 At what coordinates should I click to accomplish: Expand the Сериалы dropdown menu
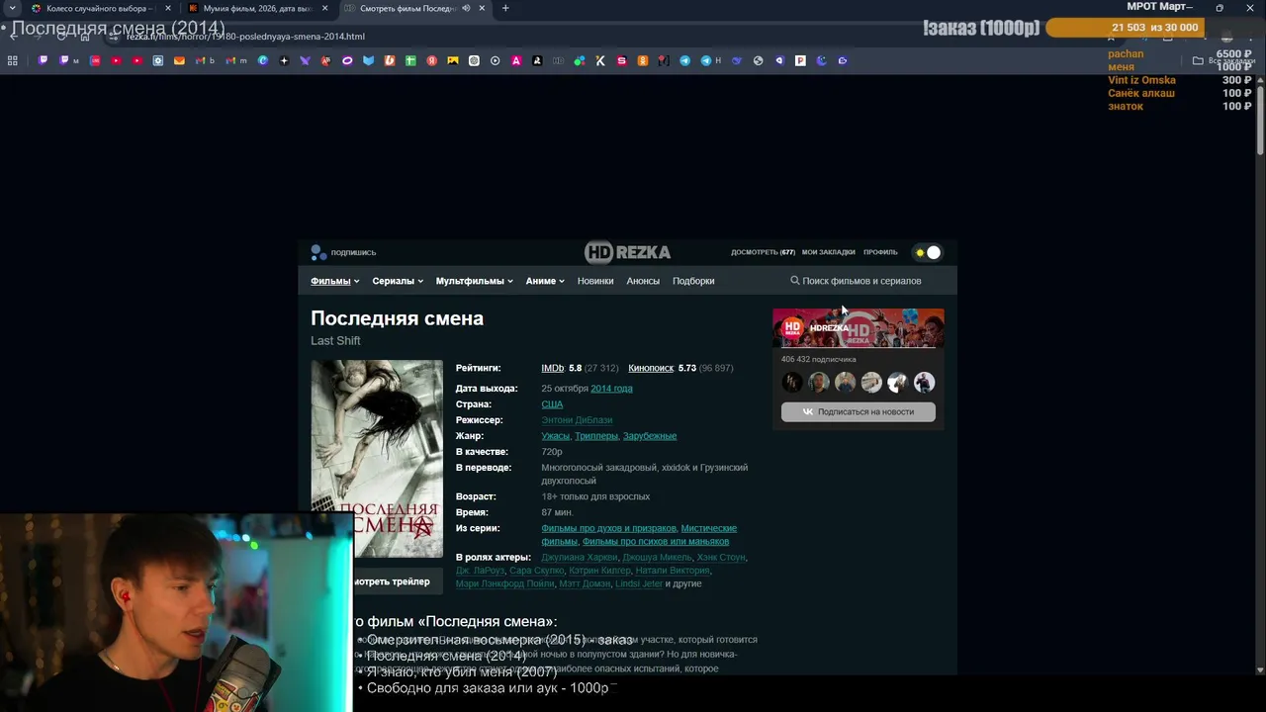[398, 281]
